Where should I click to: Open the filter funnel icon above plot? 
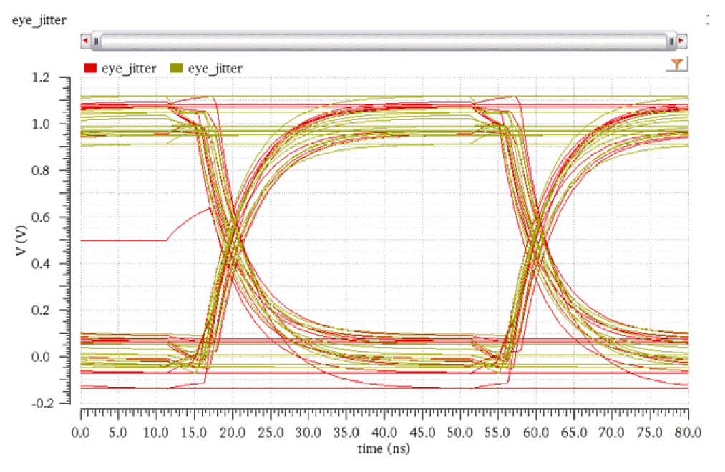pos(676,65)
